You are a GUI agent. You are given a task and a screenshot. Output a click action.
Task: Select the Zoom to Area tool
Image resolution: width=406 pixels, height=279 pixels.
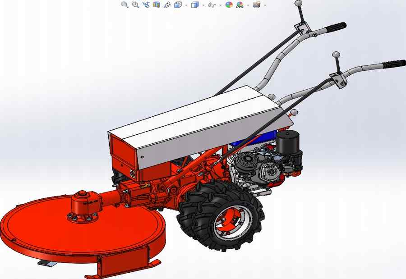click(x=135, y=5)
